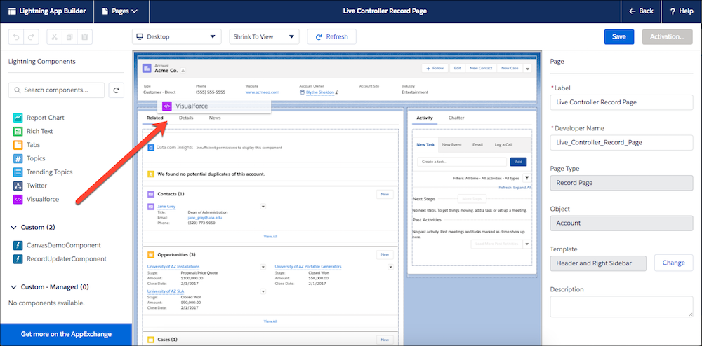Click Change template button
The image size is (702, 346).
click(674, 263)
